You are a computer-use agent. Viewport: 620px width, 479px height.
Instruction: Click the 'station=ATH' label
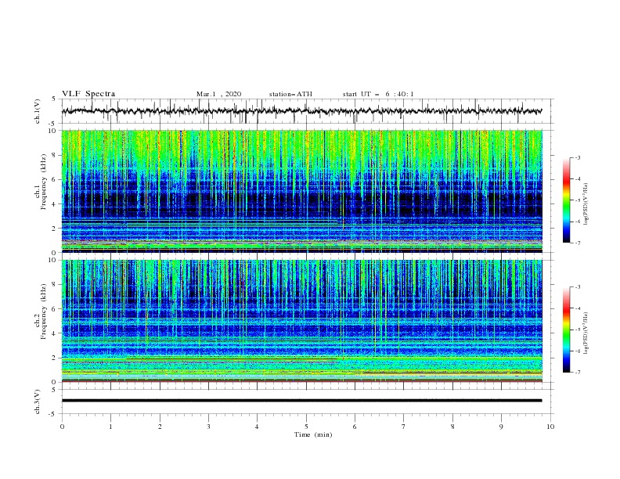pos(290,94)
